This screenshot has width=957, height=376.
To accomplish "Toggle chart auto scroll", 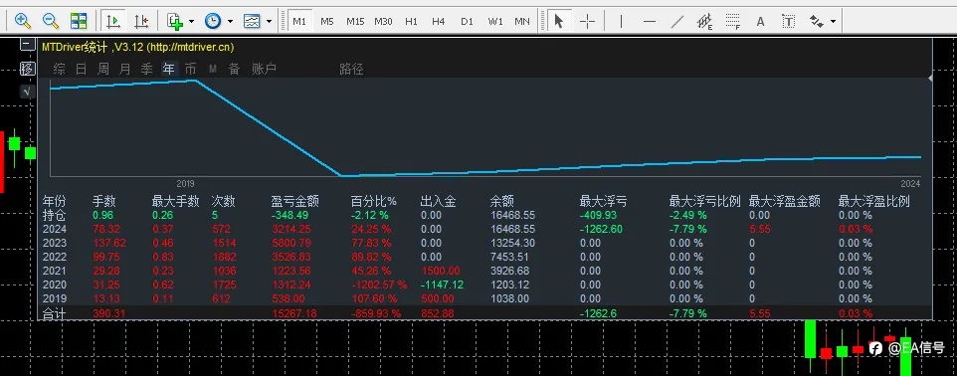I will click(x=113, y=21).
